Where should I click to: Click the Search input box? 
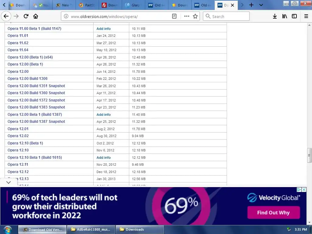pos(226,16)
